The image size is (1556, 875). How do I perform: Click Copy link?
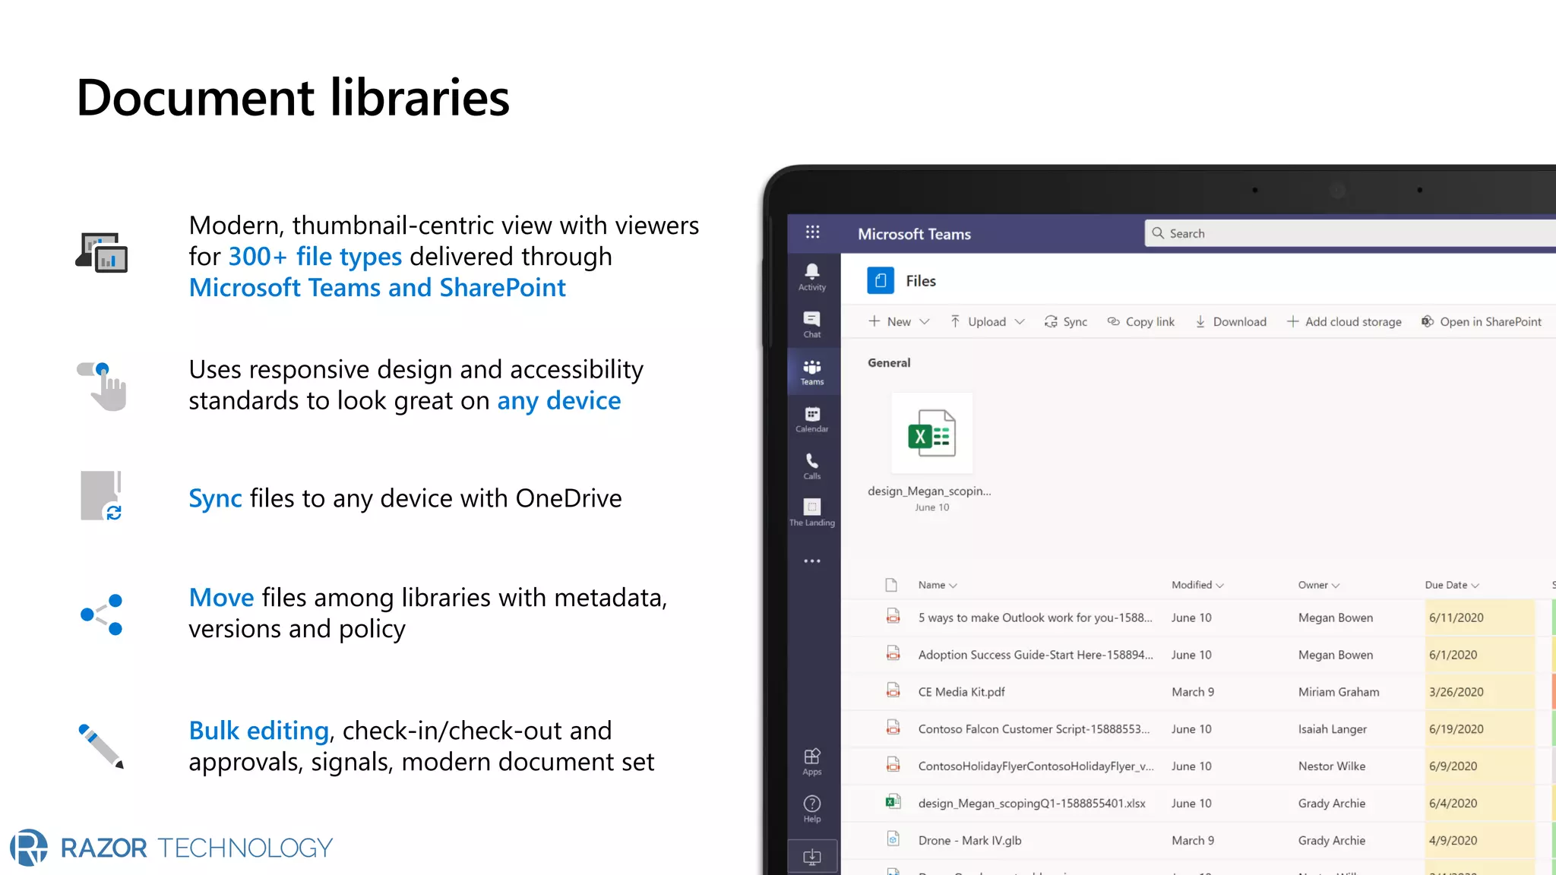1140,322
